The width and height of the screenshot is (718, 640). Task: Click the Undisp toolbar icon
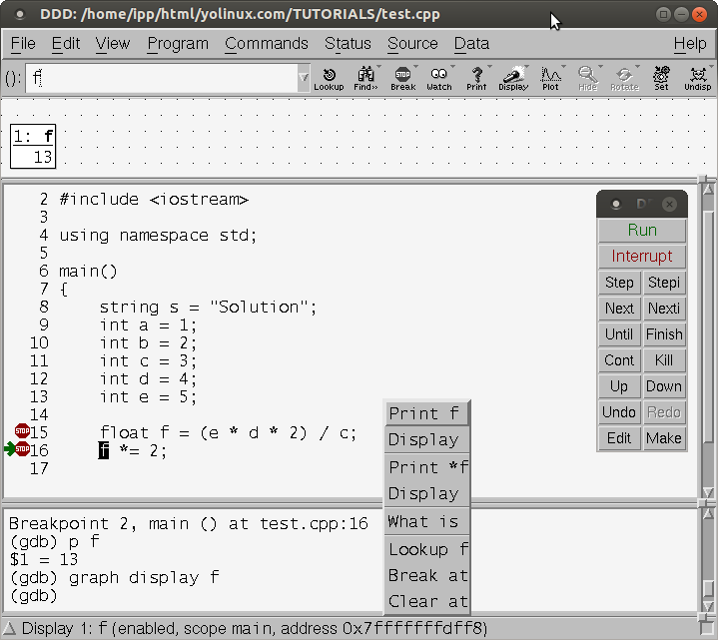coord(697,78)
